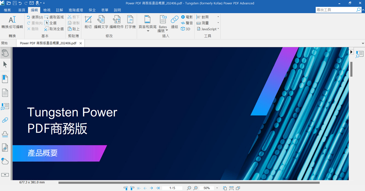Expand the Header and Footer dropdown
Screen dimensions: 365x191
click(147, 27)
